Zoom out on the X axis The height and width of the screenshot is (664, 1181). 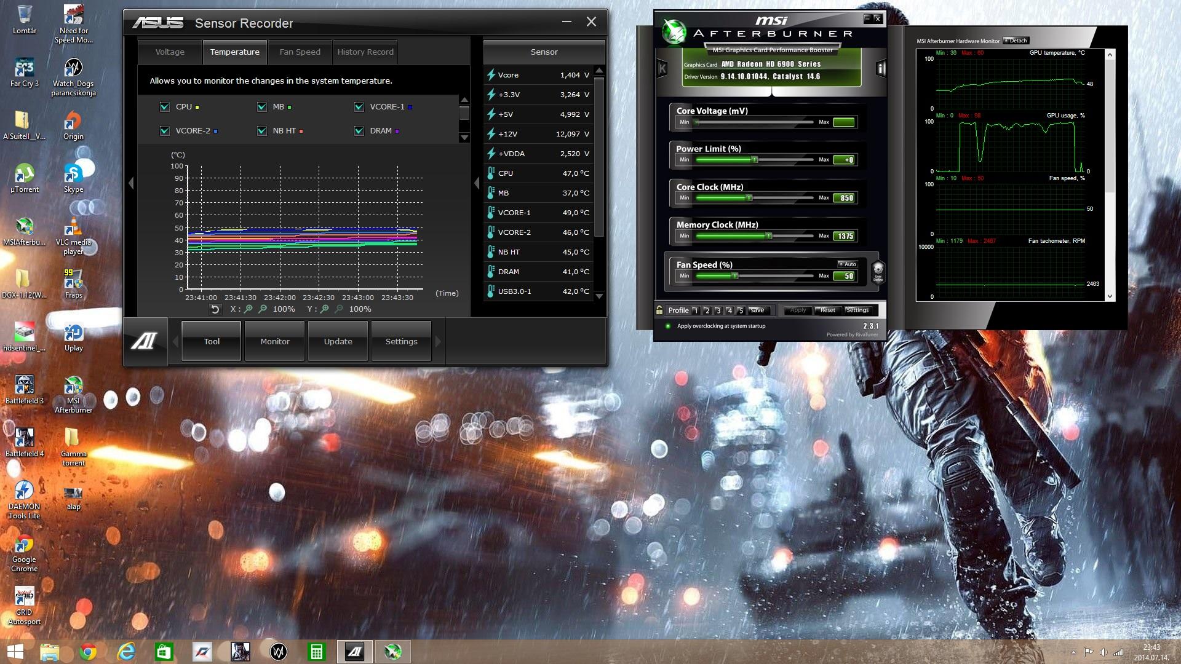[263, 309]
